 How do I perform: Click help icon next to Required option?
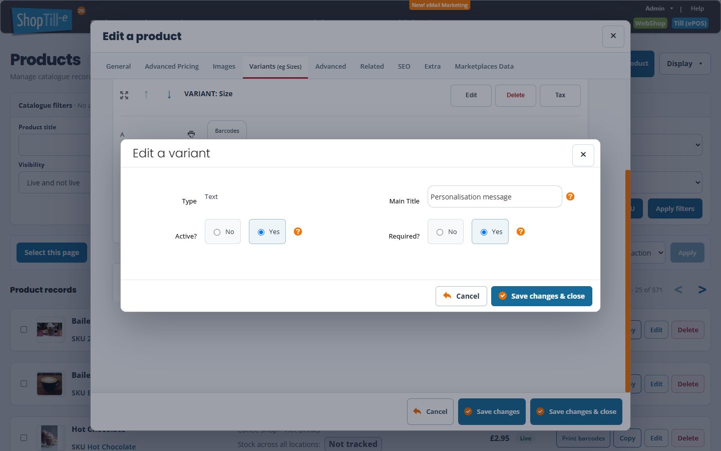pyautogui.click(x=521, y=232)
